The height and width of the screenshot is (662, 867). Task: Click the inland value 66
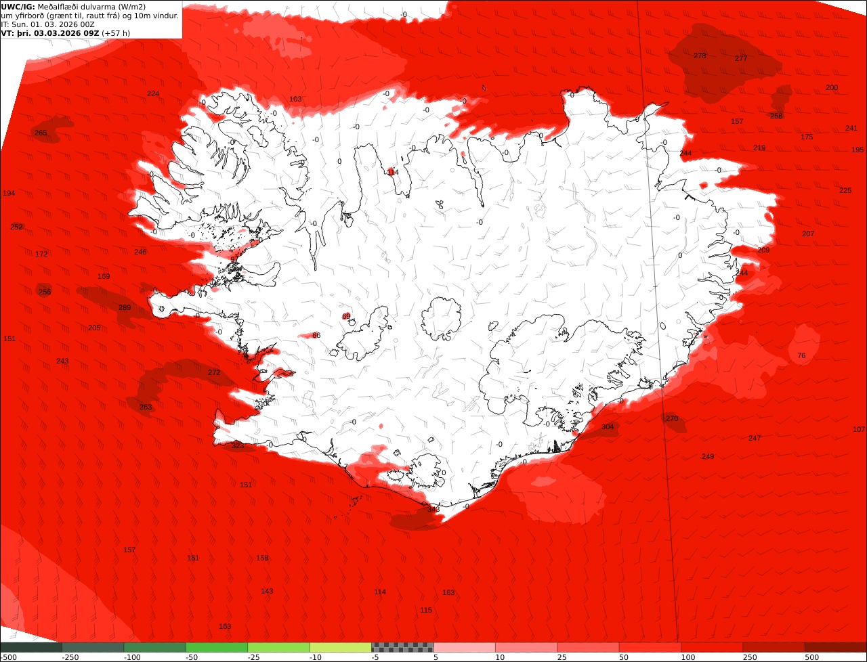(x=316, y=335)
